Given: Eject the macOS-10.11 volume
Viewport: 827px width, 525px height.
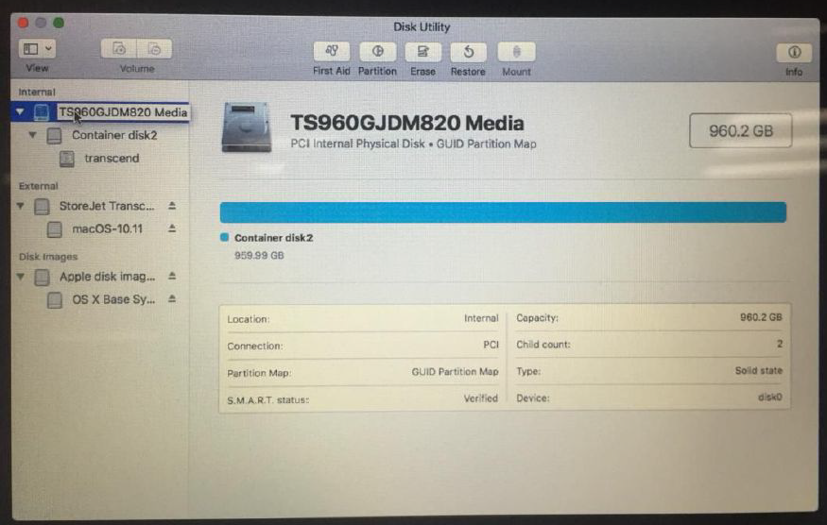Looking at the screenshot, I should pyautogui.click(x=172, y=229).
